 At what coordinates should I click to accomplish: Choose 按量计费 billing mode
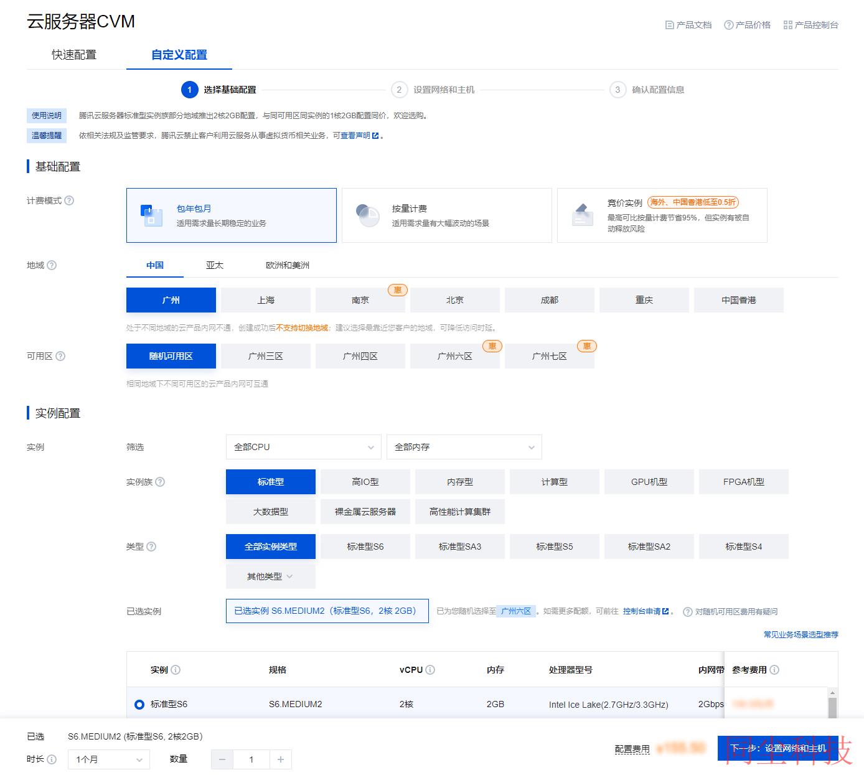pos(447,215)
